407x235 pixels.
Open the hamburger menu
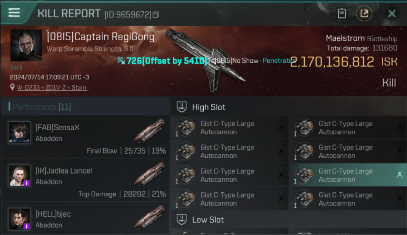pos(14,13)
